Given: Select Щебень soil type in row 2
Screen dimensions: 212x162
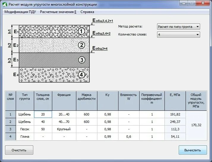Looking at the screenshot, I should pyautogui.click(x=25, y=122).
